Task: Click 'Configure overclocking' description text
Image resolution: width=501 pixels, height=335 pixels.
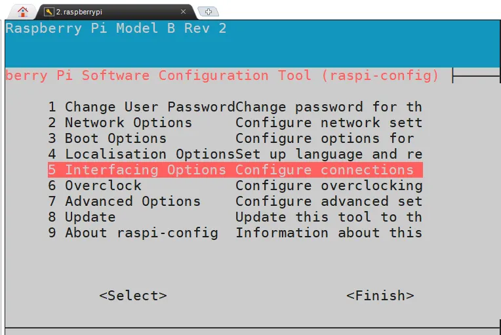Action: coord(329,186)
